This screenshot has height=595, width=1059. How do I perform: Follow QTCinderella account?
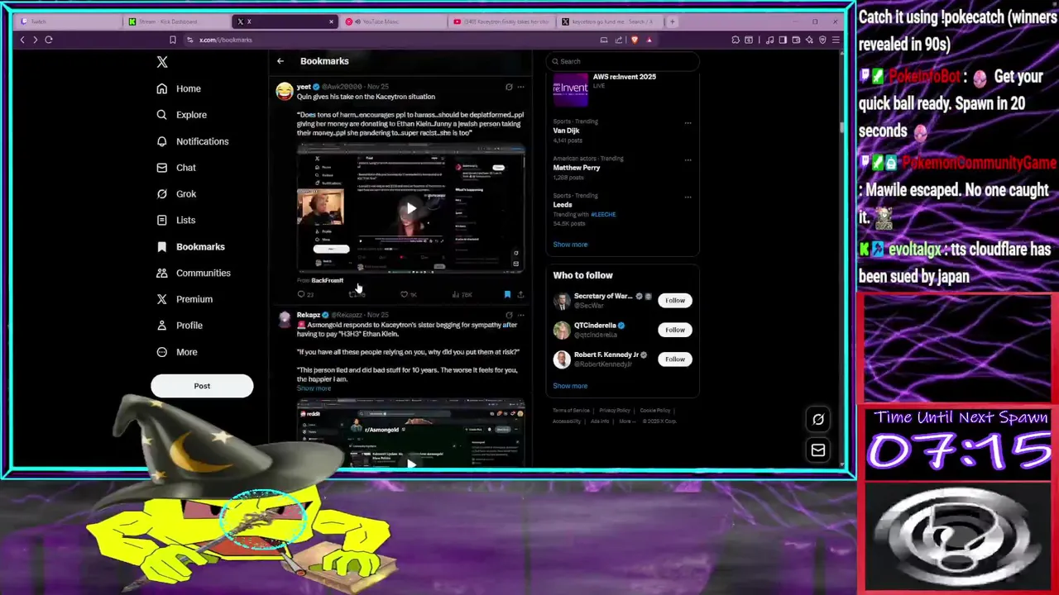[x=675, y=330]
